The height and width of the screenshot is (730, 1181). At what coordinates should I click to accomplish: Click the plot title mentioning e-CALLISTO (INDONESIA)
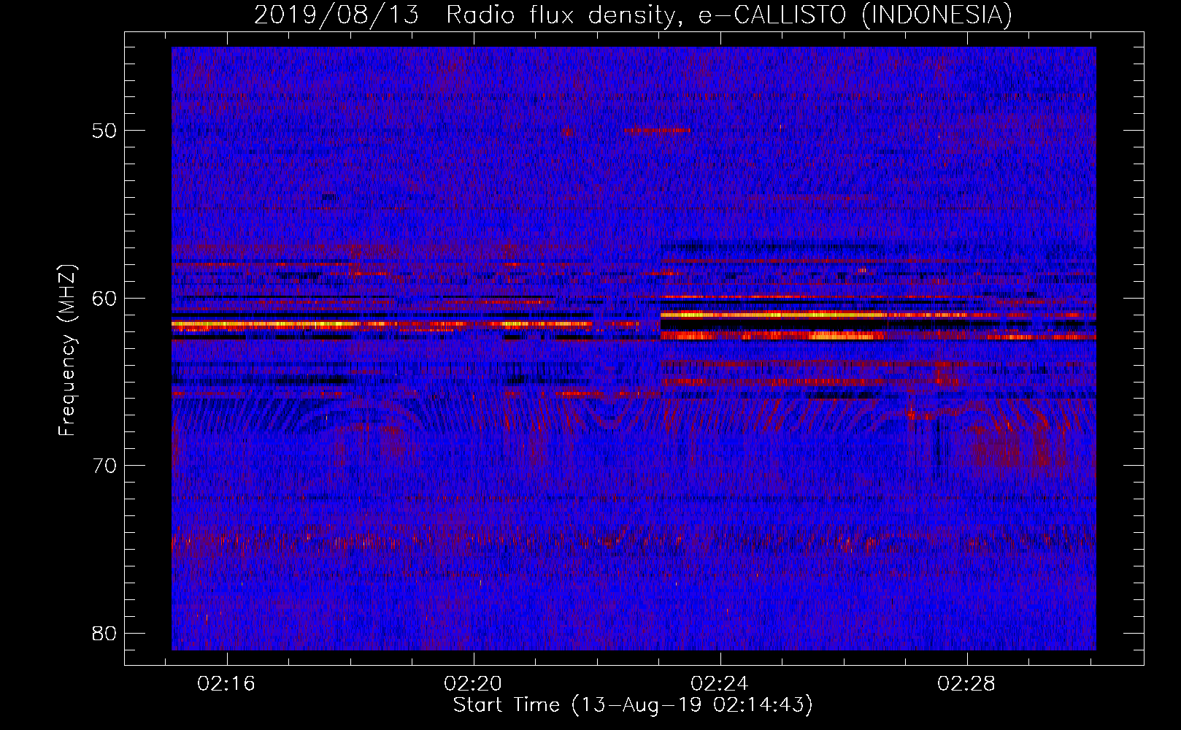click(633, 15)
